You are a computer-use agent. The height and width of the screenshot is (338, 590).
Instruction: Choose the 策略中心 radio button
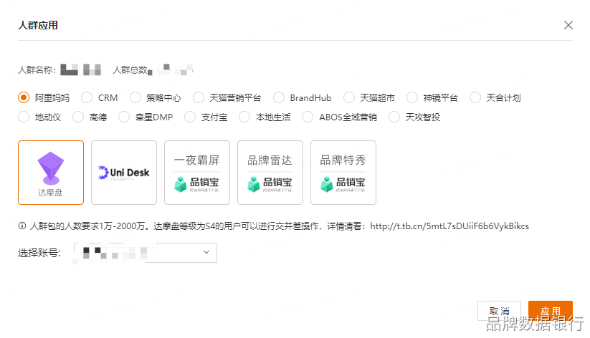[135, 98]
